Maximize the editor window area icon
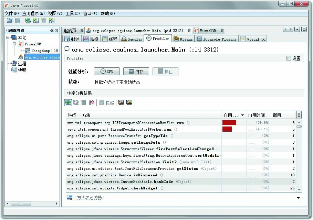 [x=304, y=30]
